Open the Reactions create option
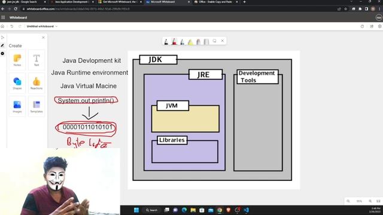383x215 pixels. point(37,84)
